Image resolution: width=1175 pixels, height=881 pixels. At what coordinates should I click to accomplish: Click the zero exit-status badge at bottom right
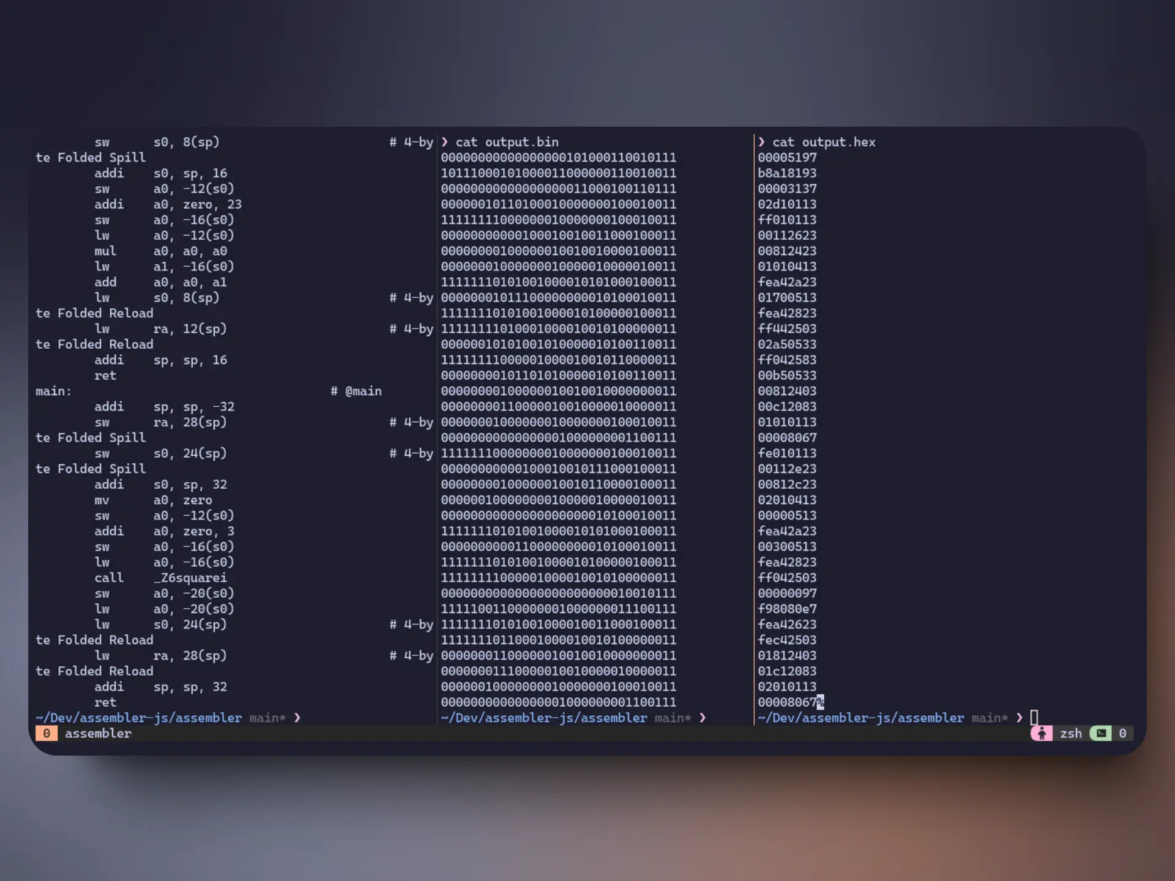(1122, 734)
